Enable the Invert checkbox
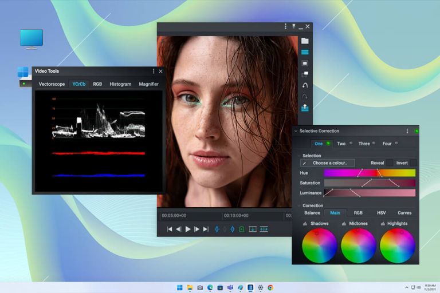 (x=413, y=163)
